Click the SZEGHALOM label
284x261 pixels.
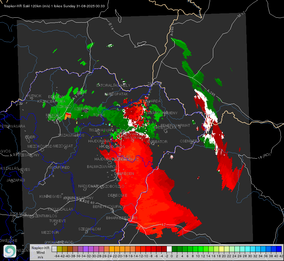coord(89,229)
